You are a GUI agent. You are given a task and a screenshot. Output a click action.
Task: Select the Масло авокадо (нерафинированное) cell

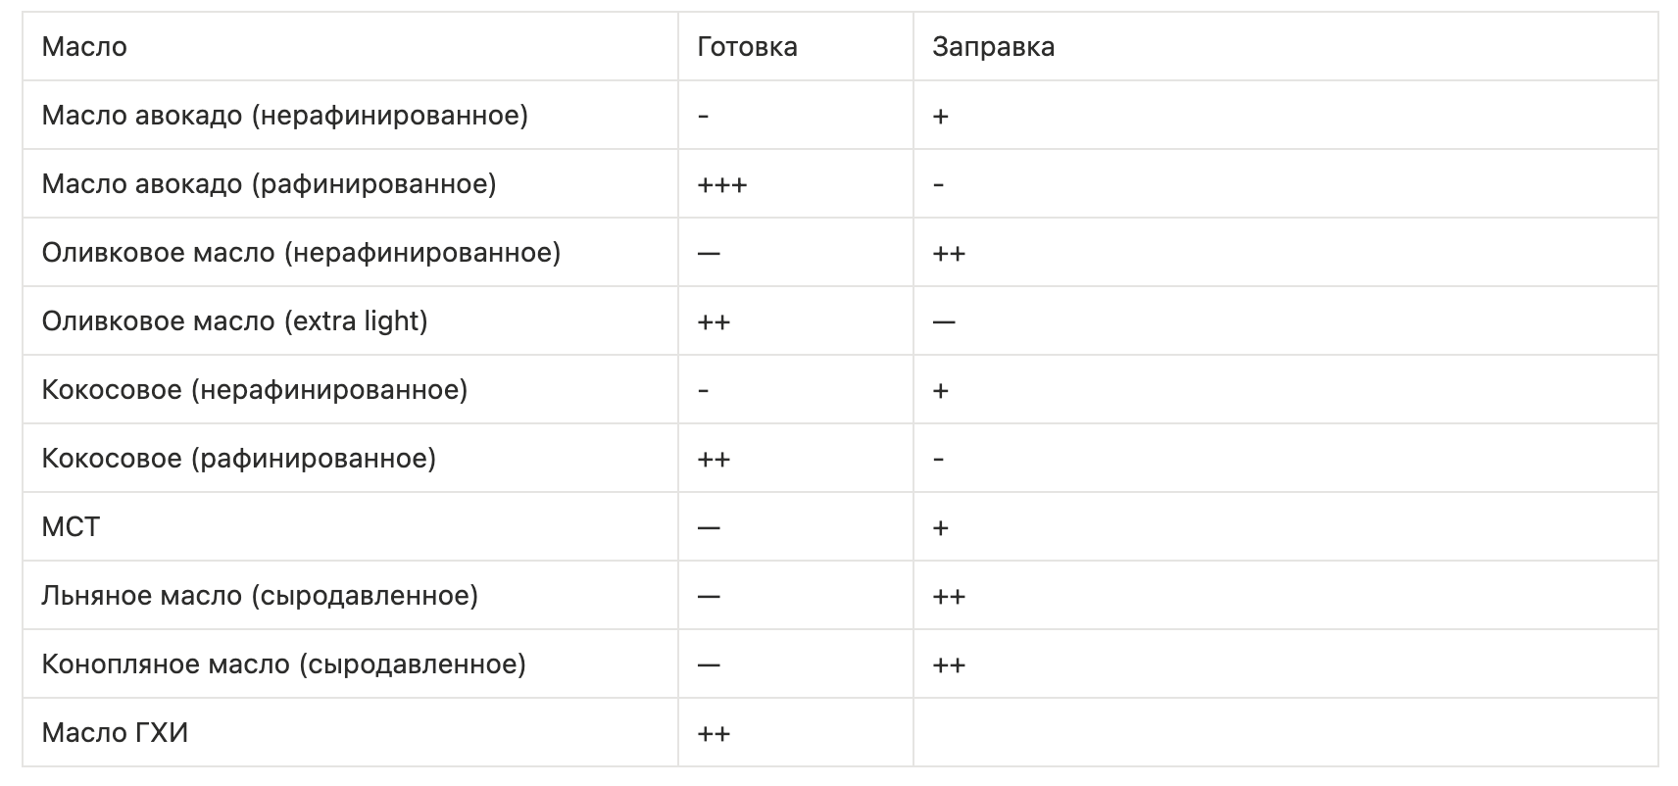[284, 116]
